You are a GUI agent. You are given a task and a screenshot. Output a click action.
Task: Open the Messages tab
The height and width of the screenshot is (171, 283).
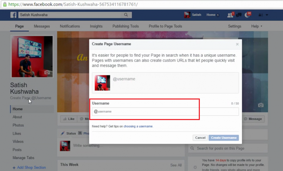42,26
